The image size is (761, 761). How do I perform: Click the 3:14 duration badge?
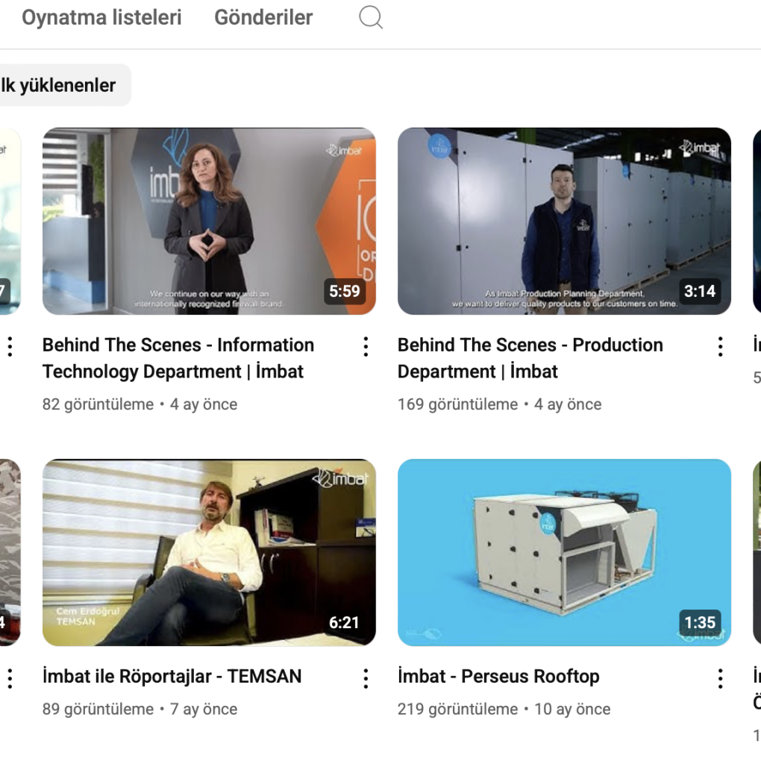[x=700, y=291]
